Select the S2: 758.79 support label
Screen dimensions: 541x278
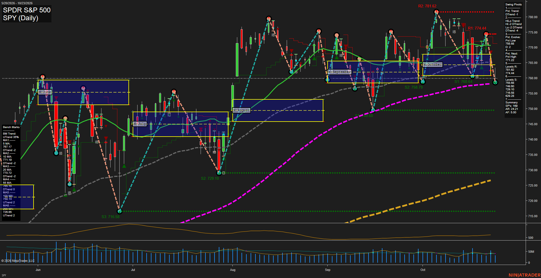(x=414, y=87)
